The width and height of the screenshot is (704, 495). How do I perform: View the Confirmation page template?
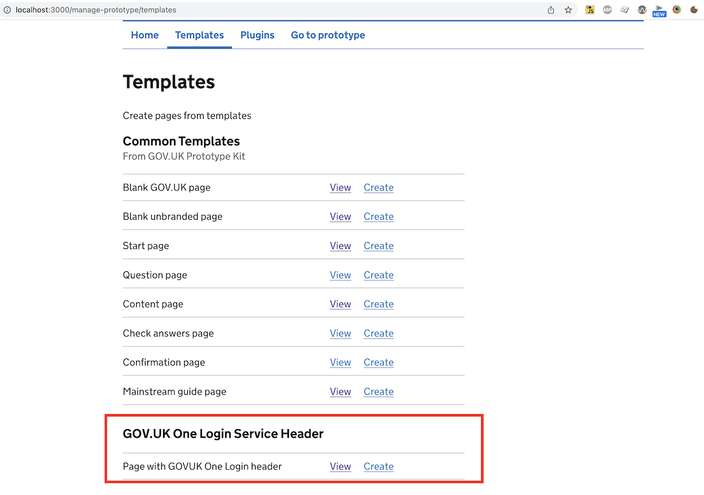(340, 362)
